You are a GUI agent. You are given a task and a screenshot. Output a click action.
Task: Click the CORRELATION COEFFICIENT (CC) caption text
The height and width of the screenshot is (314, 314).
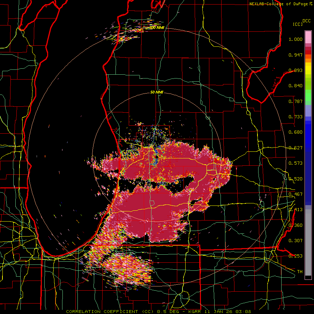click(x=110, y=312)
